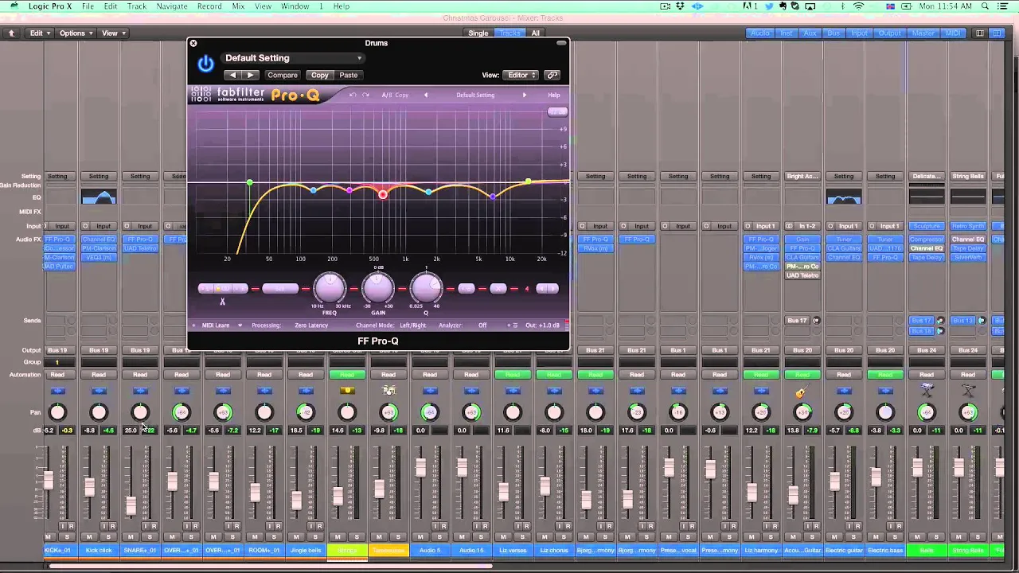Click the yellow Strings track icon
Screen dimensions: 1019x573
[347, 391]
